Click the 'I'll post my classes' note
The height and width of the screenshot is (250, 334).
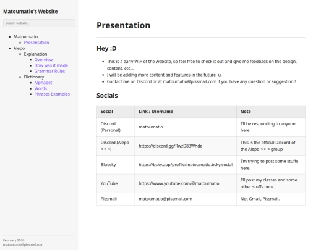click(x=269, y=183)
